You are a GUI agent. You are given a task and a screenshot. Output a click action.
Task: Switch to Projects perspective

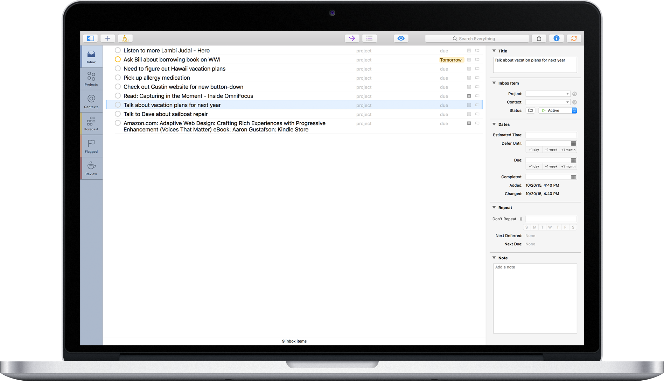[91, 79]
